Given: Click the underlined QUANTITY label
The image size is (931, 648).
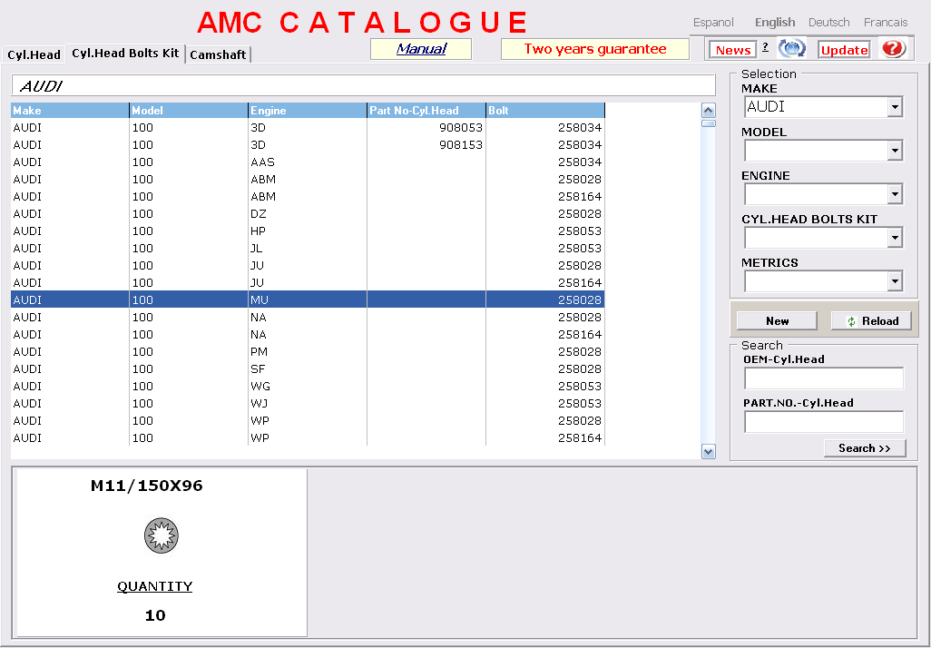Looking at the screenshot, I should 155,586.
